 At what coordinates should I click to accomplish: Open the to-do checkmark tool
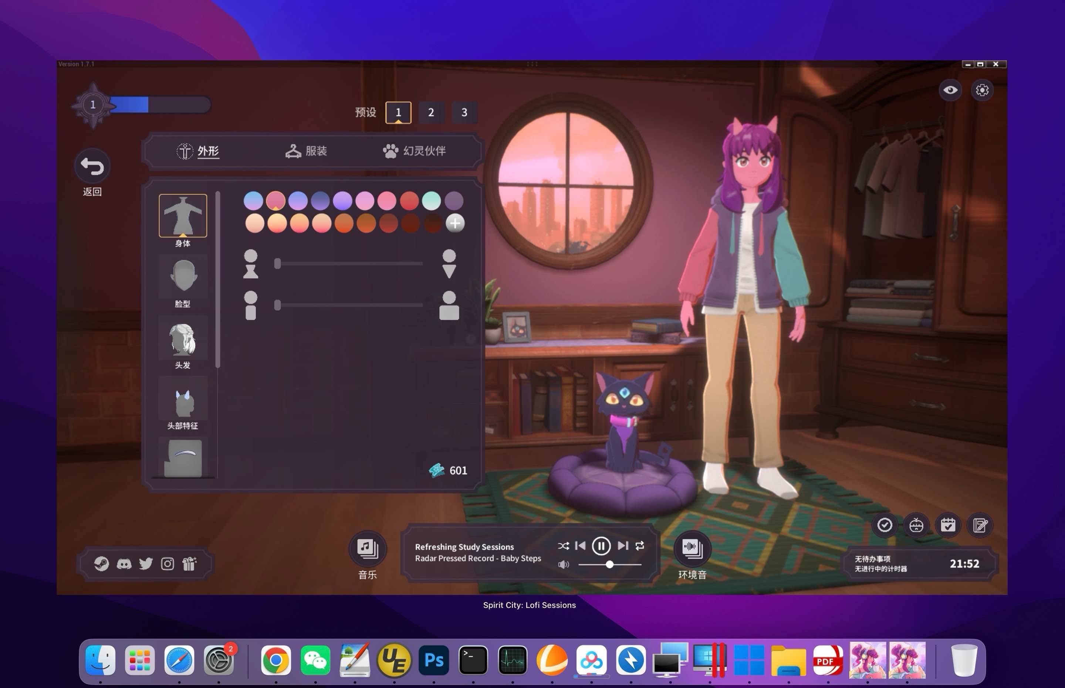pos(885,525)
